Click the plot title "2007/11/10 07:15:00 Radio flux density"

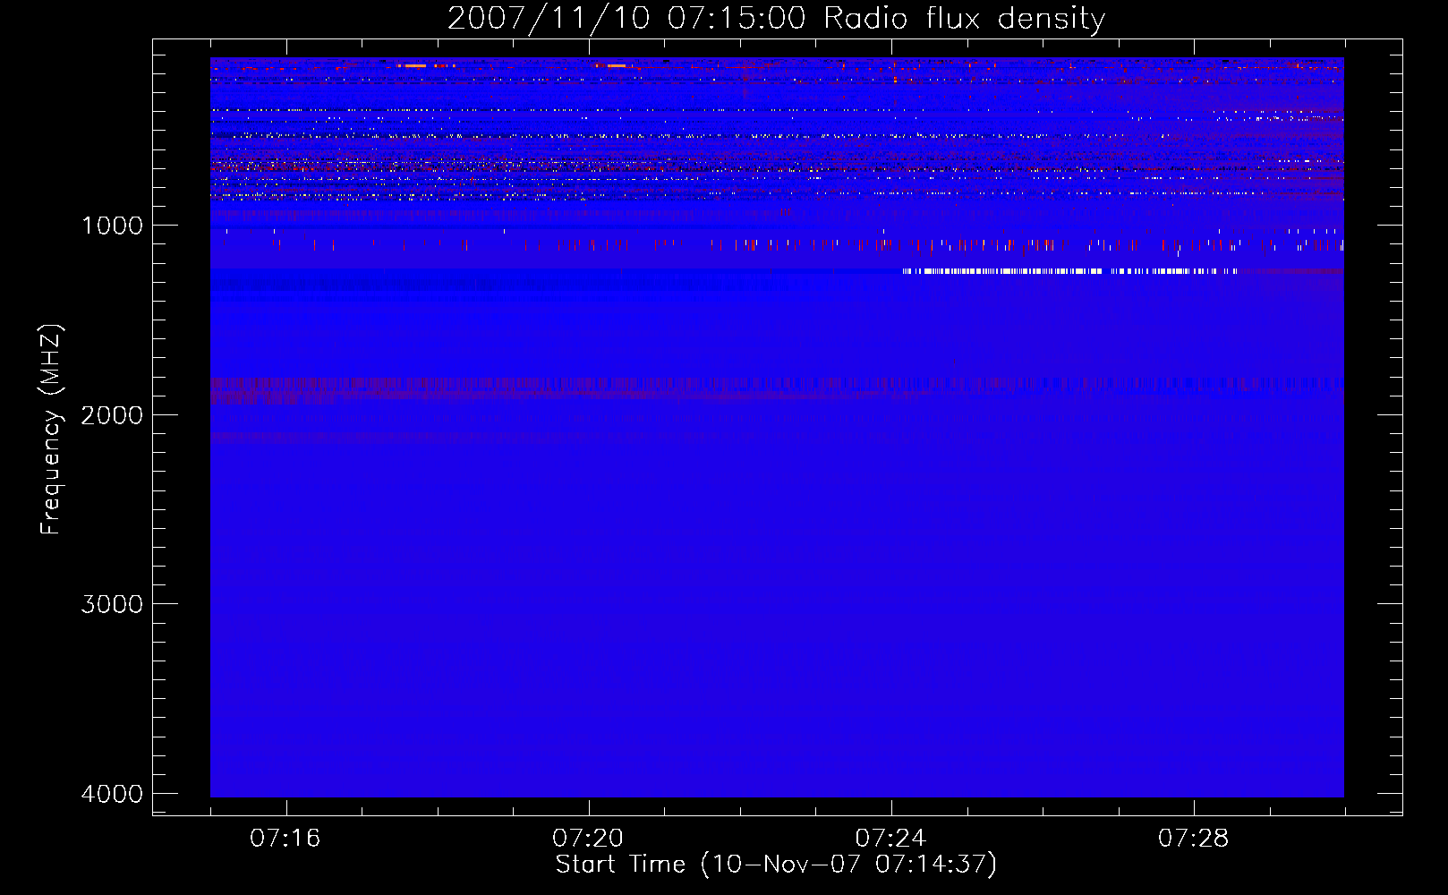point(776,19)
